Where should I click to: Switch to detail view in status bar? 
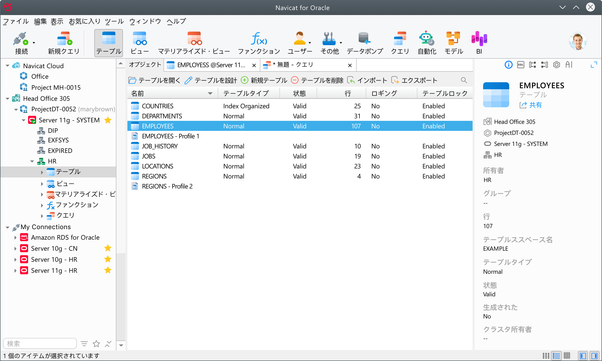(556, 356)
